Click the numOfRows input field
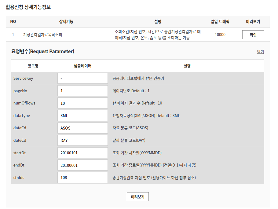The width and height of the screenshot is (278, 209). point(82,103)
